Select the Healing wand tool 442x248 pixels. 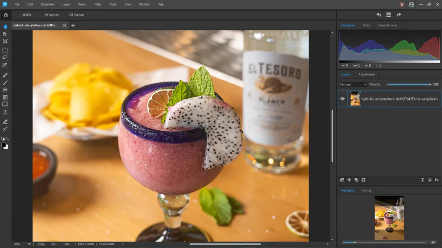(x=5, y=129)
